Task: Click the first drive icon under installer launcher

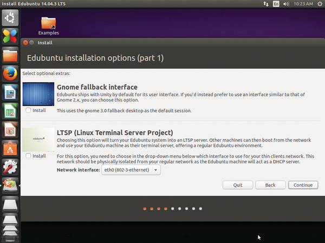Action: tap(10, 204)
